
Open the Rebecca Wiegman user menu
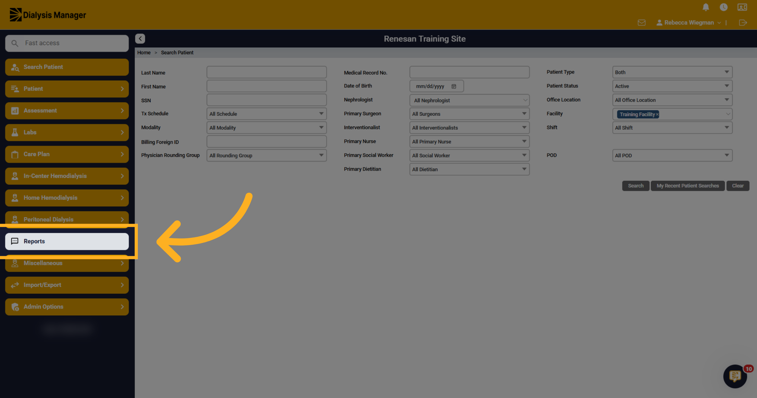pyautogui.click(x=689, y=23)
